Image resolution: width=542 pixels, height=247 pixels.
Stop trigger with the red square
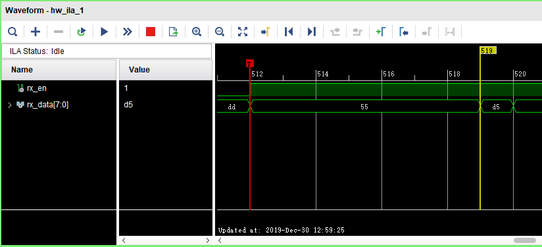151,32
